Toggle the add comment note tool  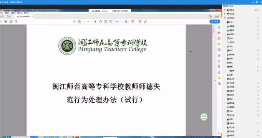click(140, 21)
